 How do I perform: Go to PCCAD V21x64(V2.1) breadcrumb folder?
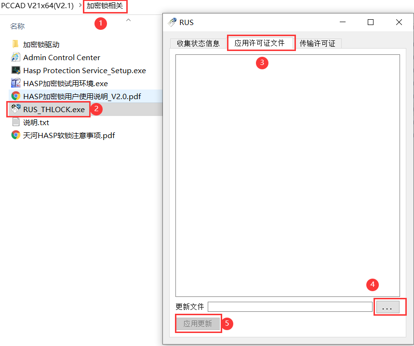[x=37, y=6]
